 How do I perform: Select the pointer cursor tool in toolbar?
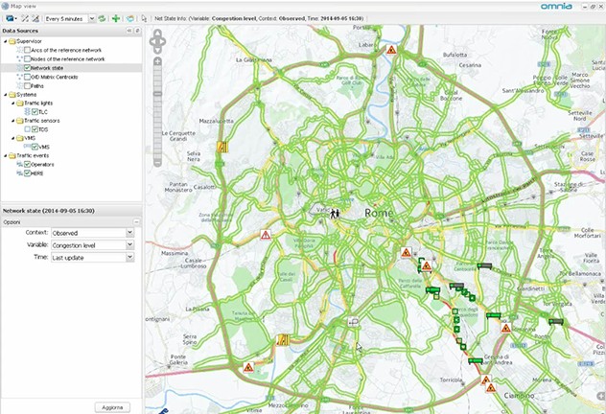pos(144,18)
